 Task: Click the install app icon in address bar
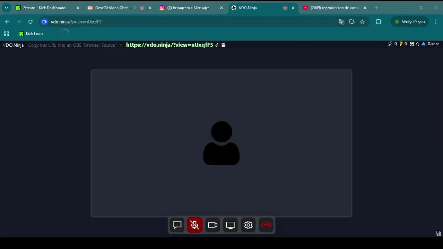(x=352, y=22)
